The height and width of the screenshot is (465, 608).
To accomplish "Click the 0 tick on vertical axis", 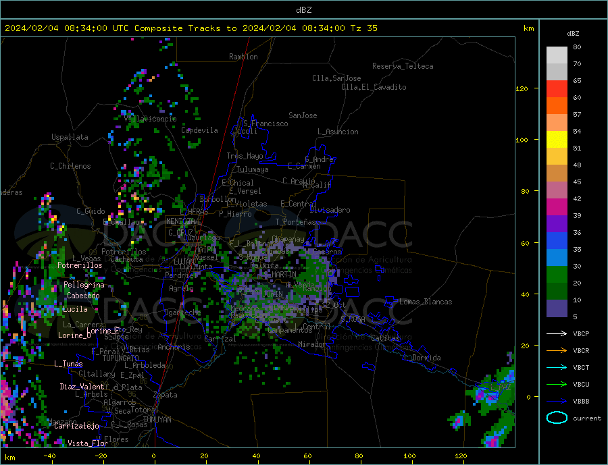I will (528, 398).
